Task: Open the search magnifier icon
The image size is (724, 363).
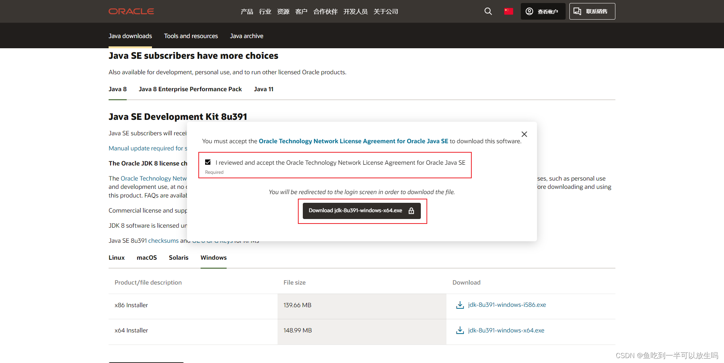Action: (488, 11)
